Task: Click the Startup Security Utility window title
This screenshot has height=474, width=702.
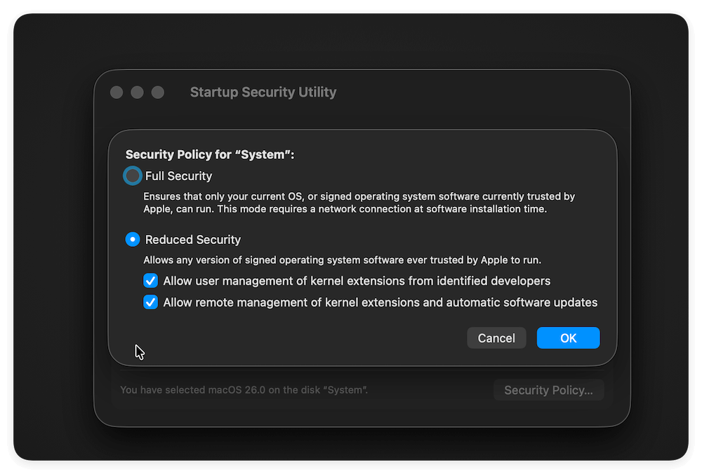Action: tap(263, 93)
